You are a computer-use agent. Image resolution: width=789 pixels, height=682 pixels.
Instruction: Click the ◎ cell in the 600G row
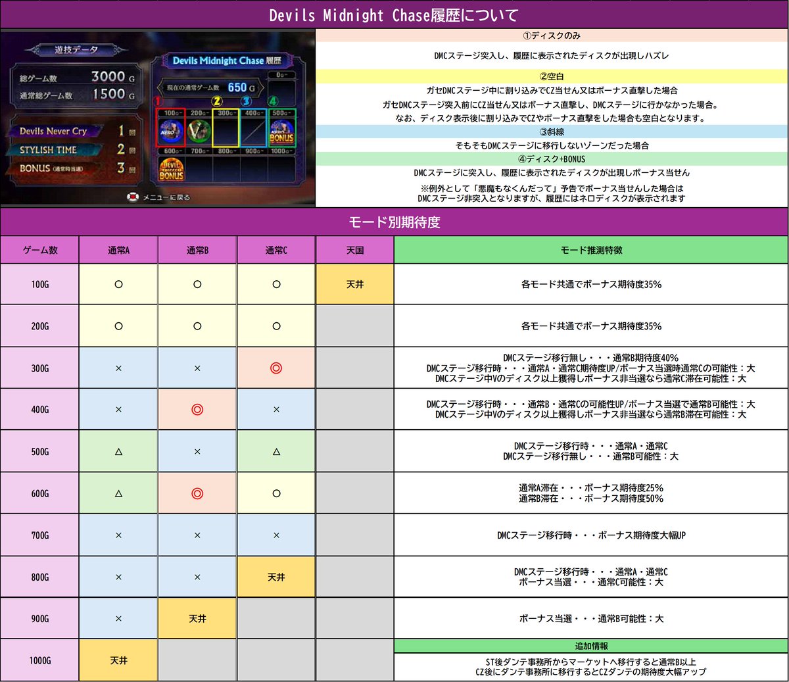tap(197, 493)
